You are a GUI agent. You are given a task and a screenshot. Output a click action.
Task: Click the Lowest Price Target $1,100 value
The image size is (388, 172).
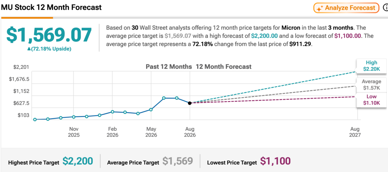(275, 161)
